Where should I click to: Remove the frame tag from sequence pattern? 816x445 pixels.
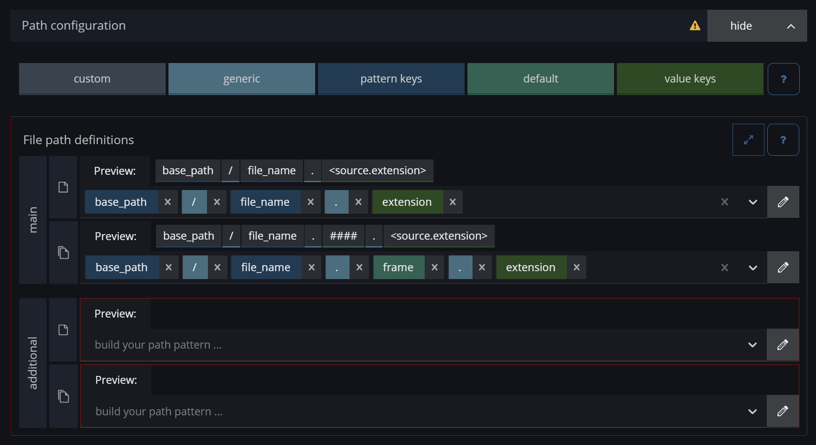[x=434, y=267]
